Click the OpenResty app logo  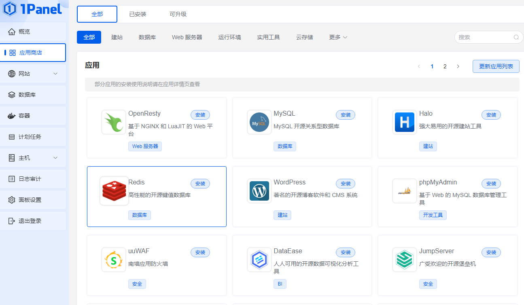coord(114,122)
